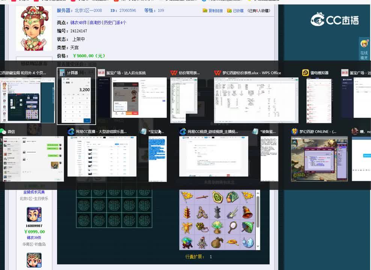Screen dimensions: 371x270
Task: Select the brown sack item
Action: (217, 242)
